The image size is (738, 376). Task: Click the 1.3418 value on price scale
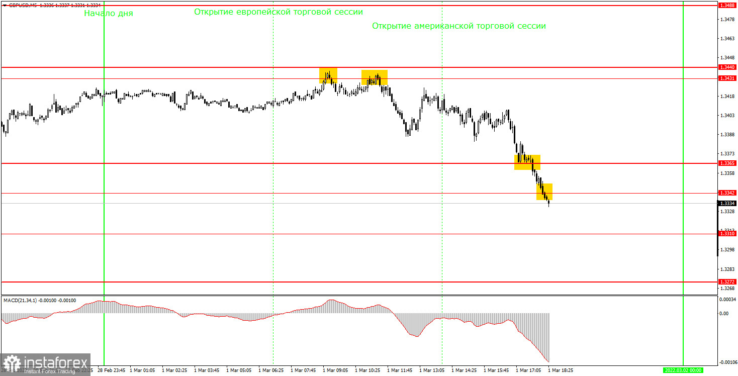click(x=727, y=96)
